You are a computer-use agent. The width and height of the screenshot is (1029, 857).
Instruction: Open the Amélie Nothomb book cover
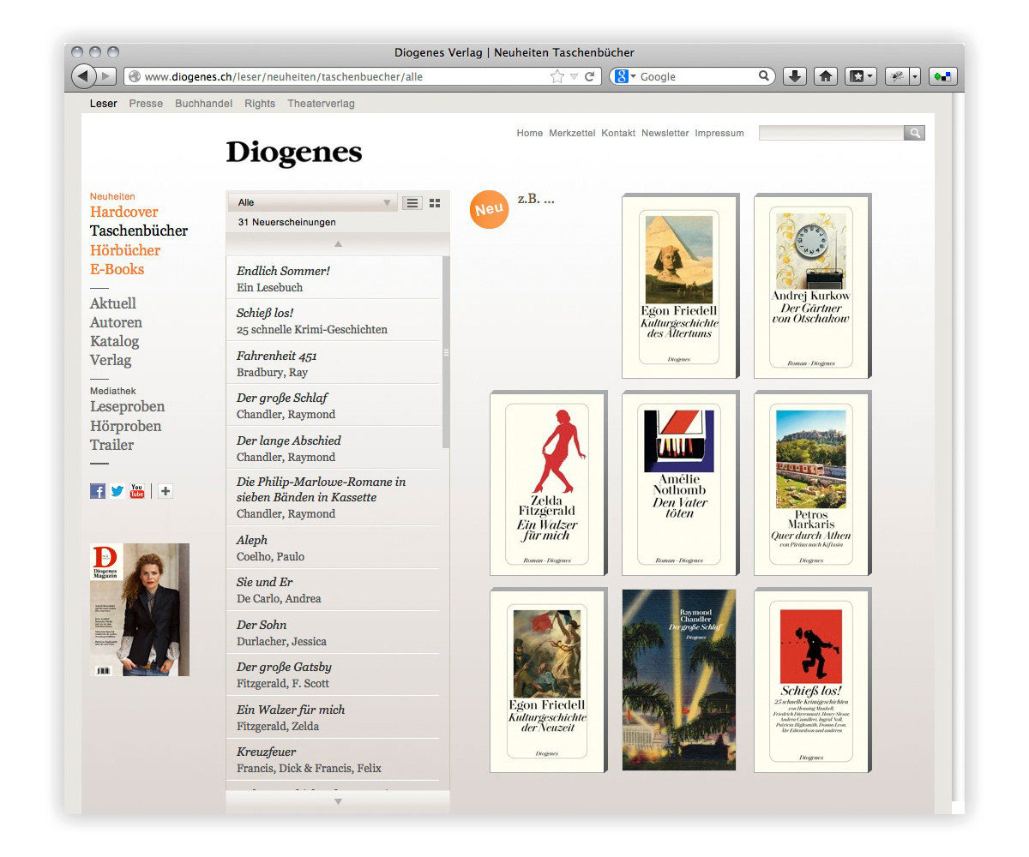point(678,483)
